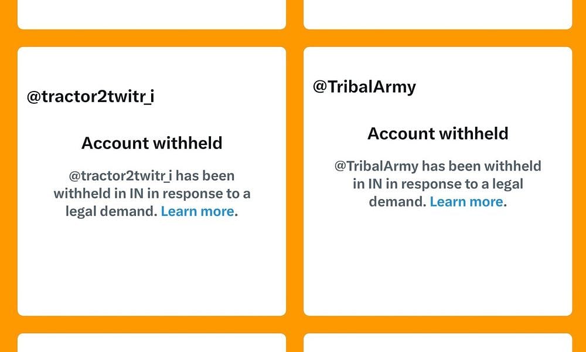Viewport: 586px width, 352px height.
Task: Click the partially visible card at top right
Action: click(438, 14)
